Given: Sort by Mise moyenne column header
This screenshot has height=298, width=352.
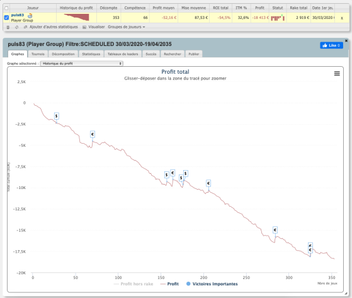Looking at the screenshot, I should tap(194, 8).
